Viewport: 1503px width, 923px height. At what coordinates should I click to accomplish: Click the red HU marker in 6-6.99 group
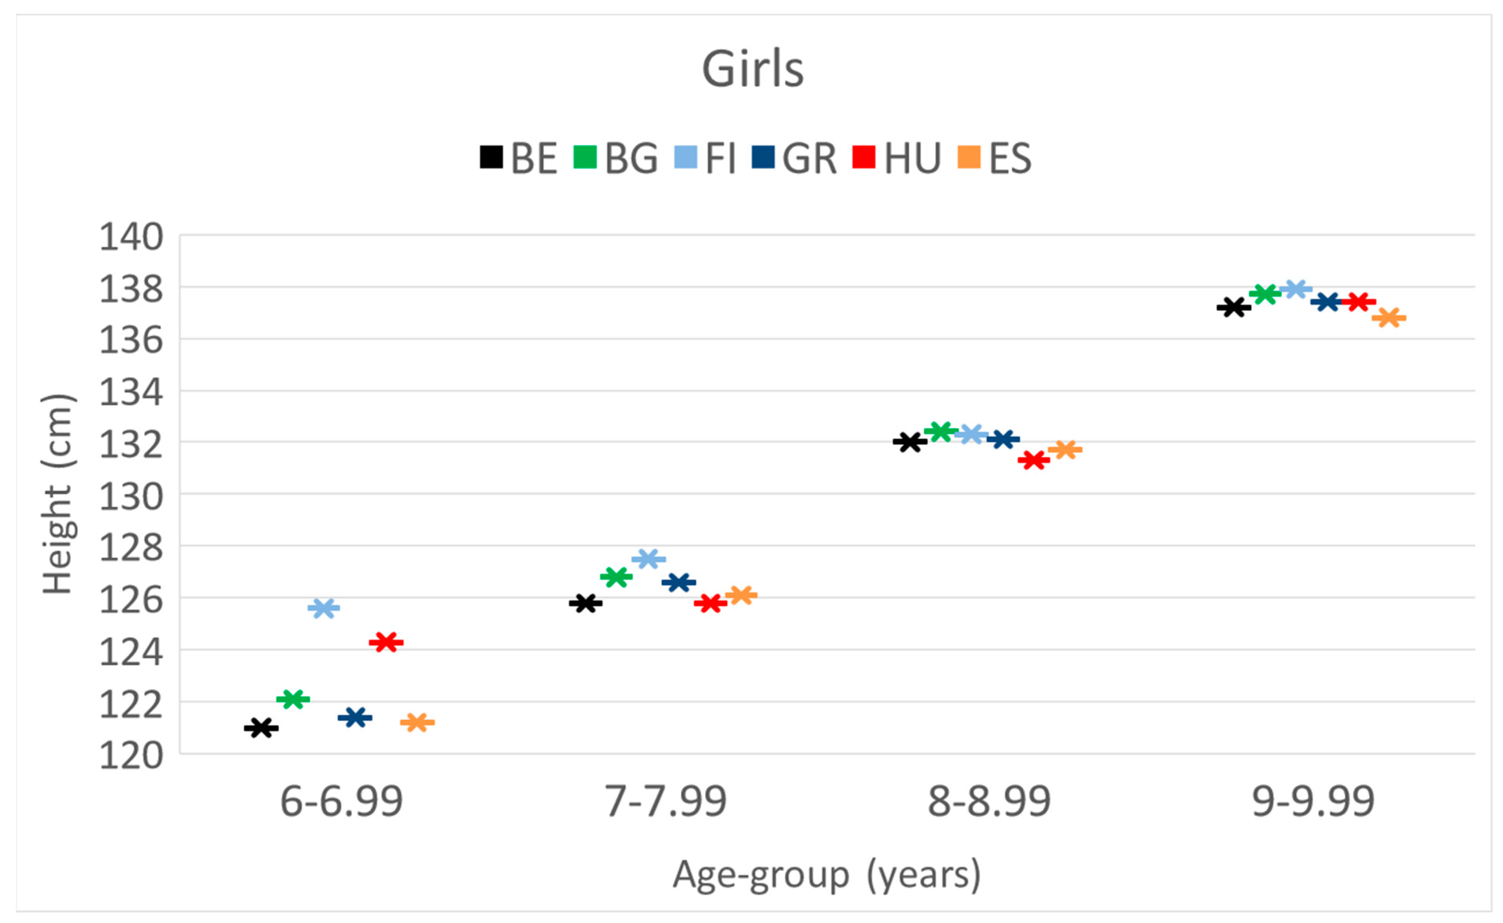(386, 642)
